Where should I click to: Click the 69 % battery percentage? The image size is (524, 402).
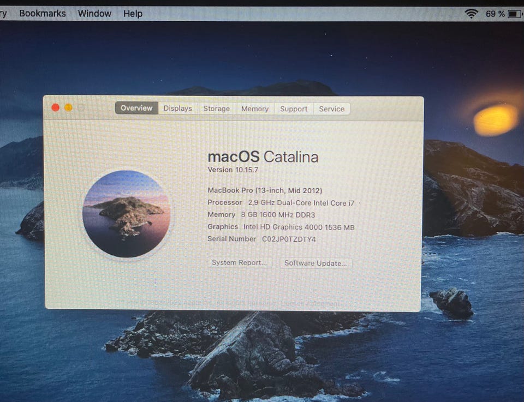(x=495, y=14)
